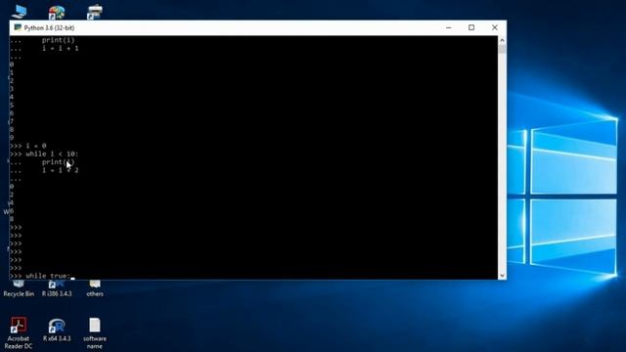
Task: Click the 'i = 0' prompt line
Action: 36,146
